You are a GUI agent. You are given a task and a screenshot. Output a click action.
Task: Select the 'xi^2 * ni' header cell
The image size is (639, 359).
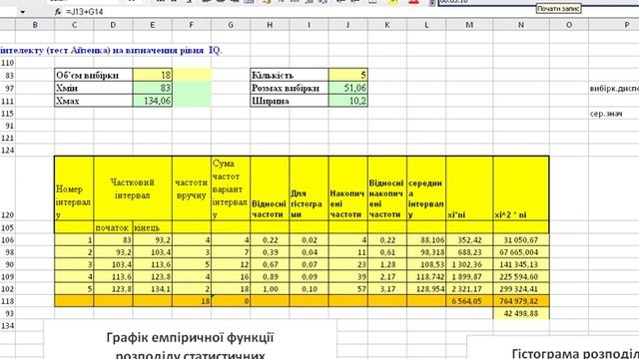click(521, 188)
